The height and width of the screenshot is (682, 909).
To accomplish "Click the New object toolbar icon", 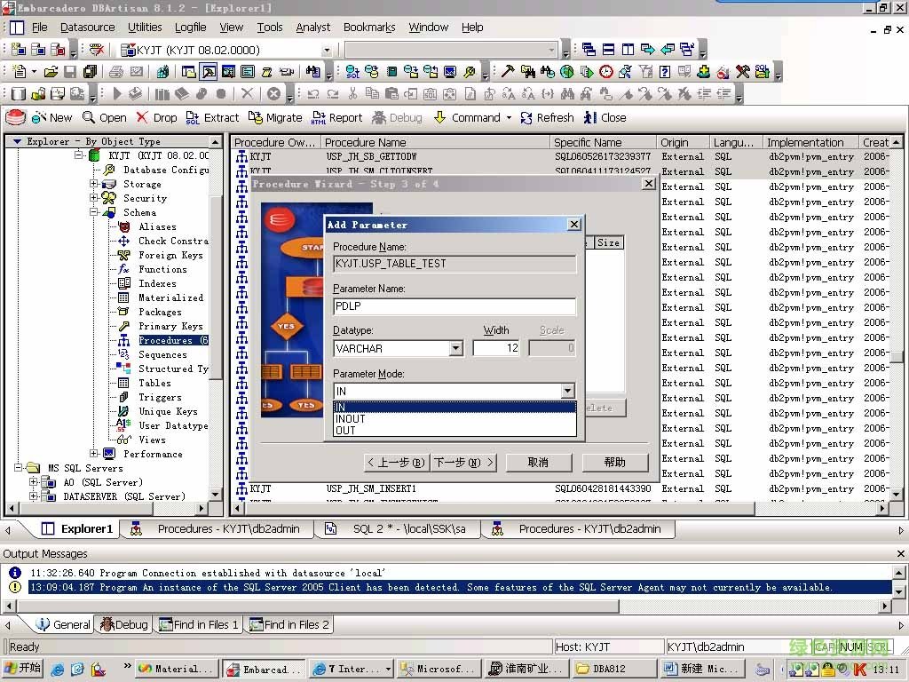I will (x=40, y=117).
